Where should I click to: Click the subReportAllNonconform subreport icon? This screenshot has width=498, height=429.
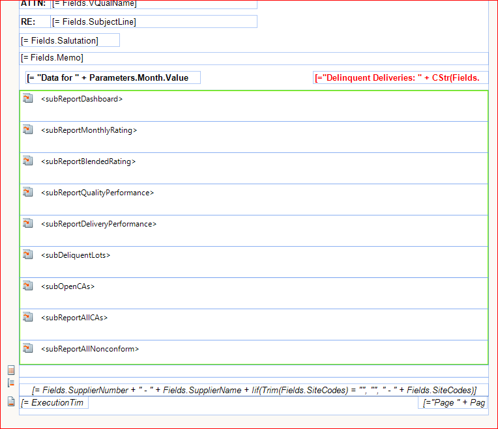click(27, 348)
